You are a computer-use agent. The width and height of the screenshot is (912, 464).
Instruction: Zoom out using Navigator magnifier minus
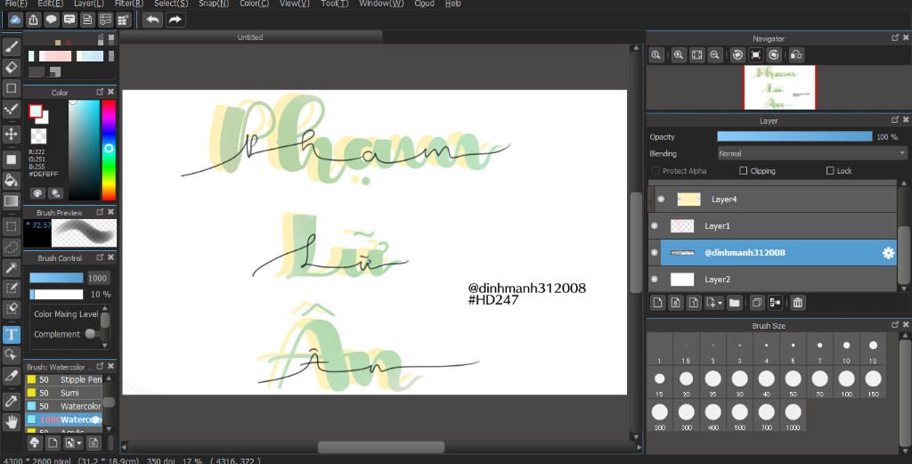pos(715,54)
